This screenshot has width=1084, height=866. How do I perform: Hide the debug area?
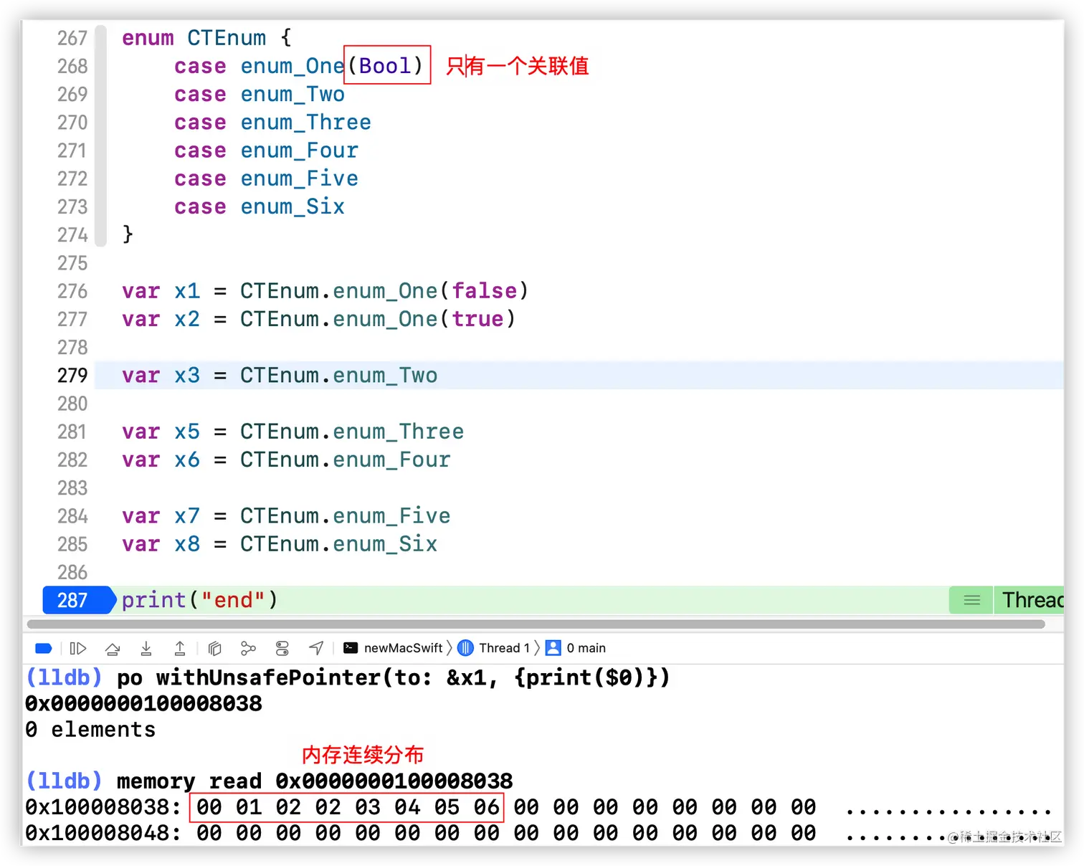(43, 647)
